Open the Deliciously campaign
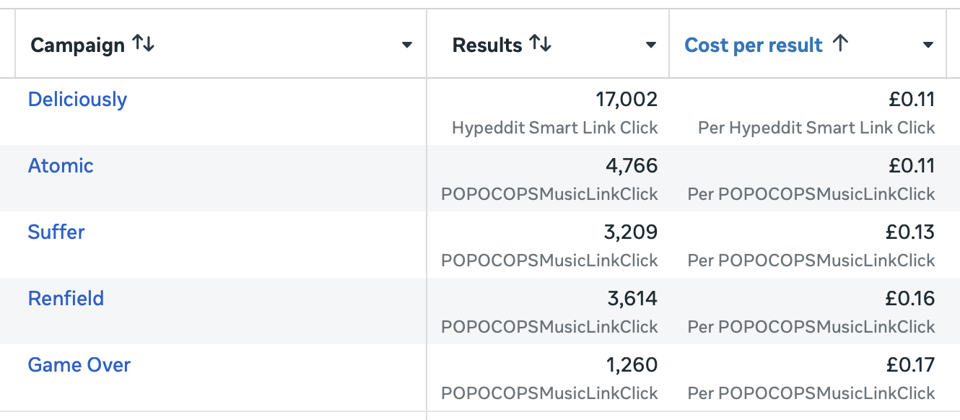The image size is (960, 420). pyautogui.click(x=77, y=99)
